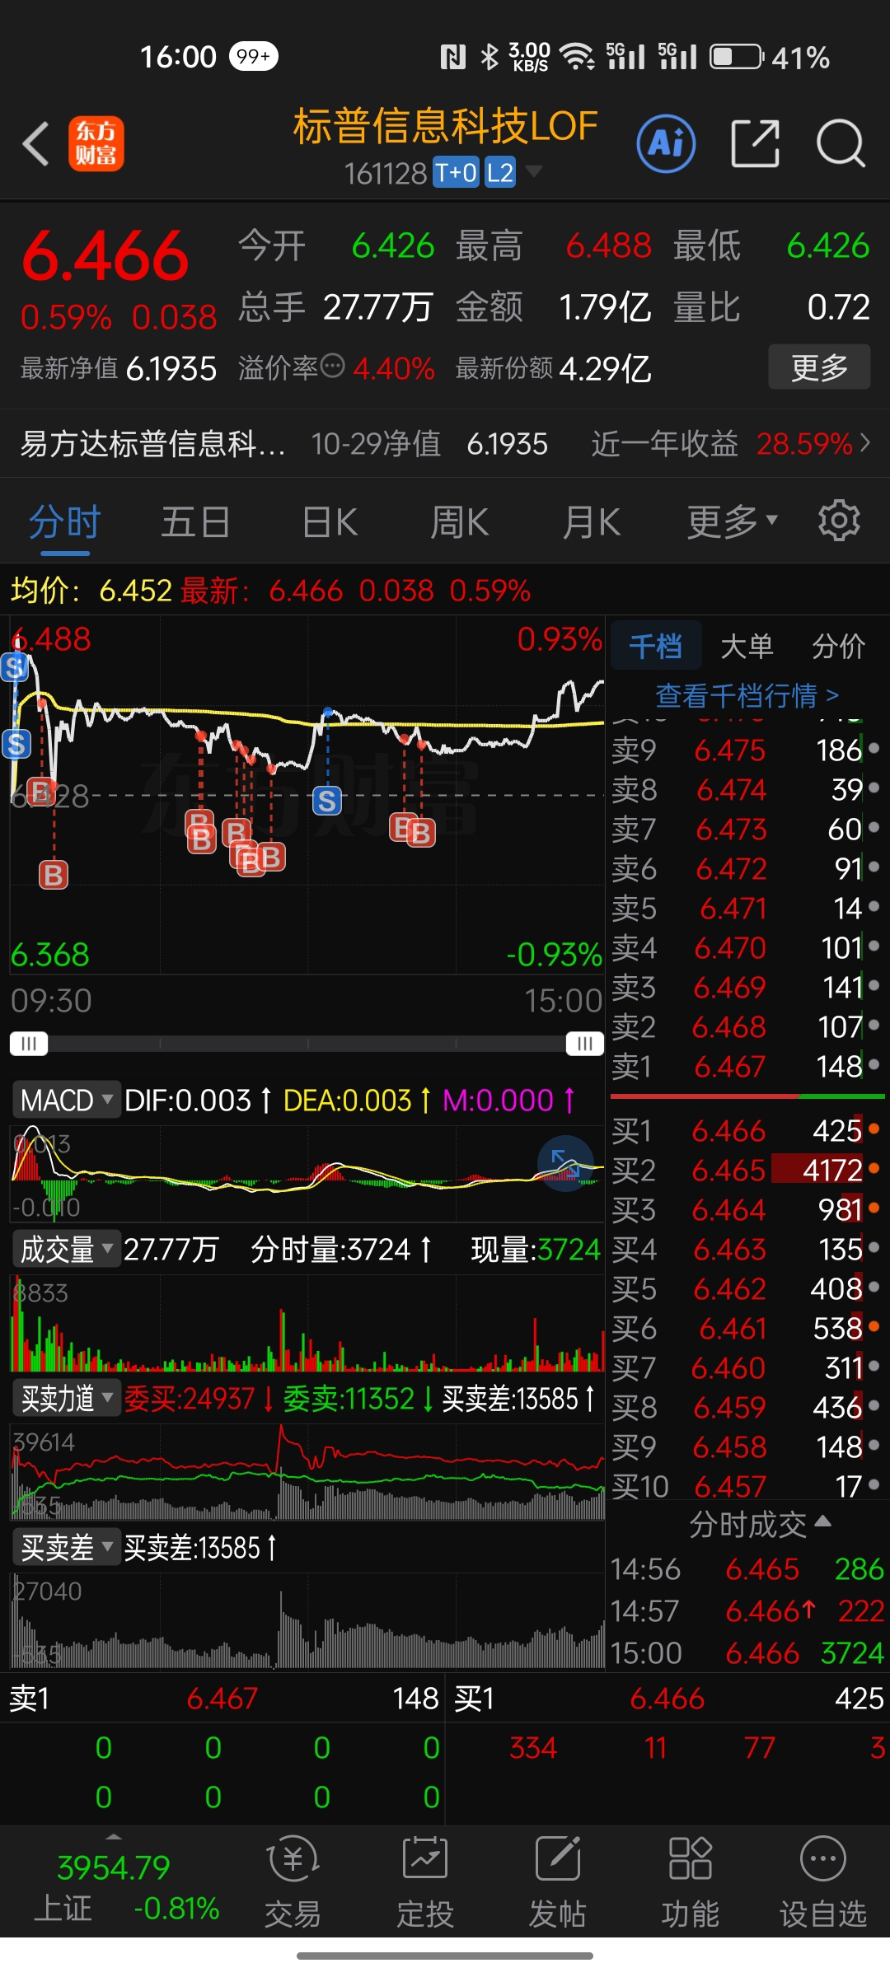Tap the back arrow icon

pos(36,144)
